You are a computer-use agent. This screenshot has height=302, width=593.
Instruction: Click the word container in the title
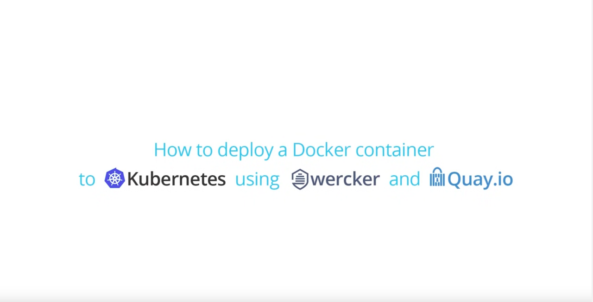click(x=395, y=149)
